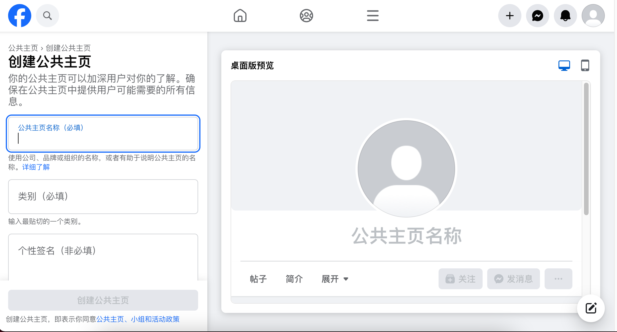
Task: Click the plus create button
Action: pyautogui.click(x=510, y=16)
